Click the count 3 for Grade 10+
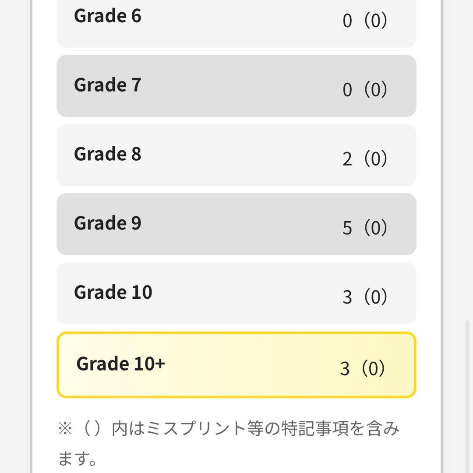Viewport: 473px width, 473px height. (345, 369)
